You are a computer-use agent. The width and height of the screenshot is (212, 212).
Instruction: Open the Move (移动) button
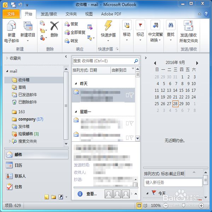(127, 31)
